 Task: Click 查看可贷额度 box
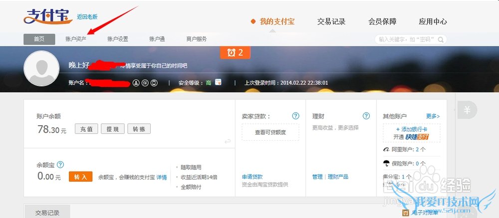pos(270,132)
